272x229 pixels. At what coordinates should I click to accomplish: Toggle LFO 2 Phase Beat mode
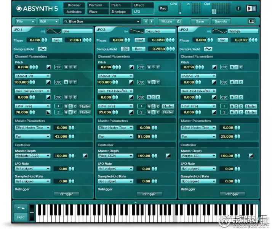pyautogui.click(x=140, y=40)
